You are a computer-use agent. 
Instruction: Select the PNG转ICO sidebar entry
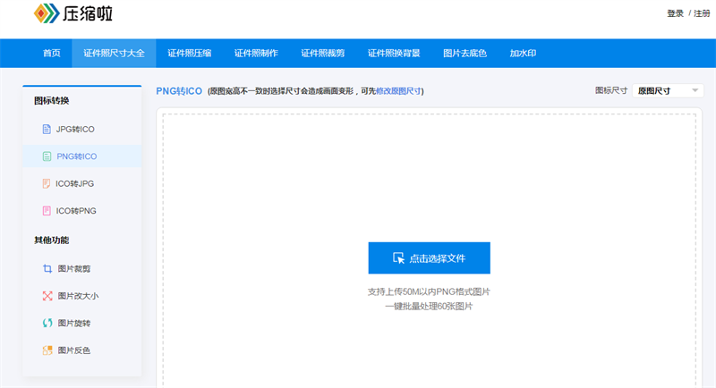[82, 156]
